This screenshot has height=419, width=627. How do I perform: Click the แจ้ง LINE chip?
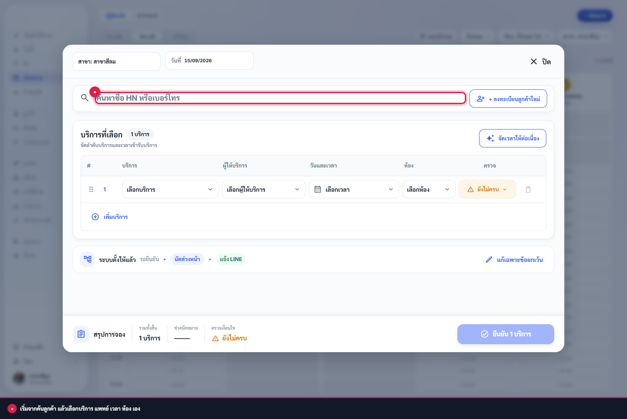[x=231, y=259]
